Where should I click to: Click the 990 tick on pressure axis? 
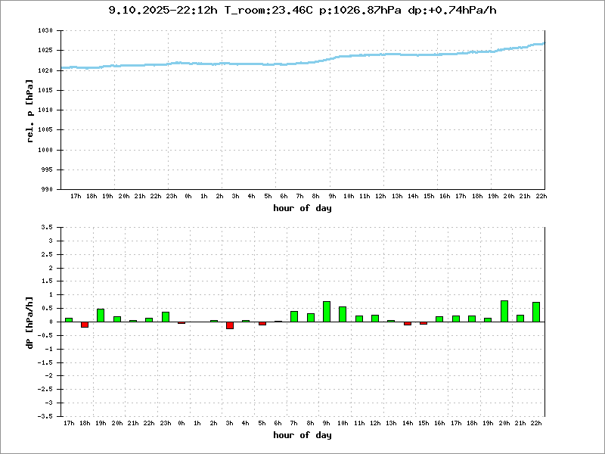(47, 189)
